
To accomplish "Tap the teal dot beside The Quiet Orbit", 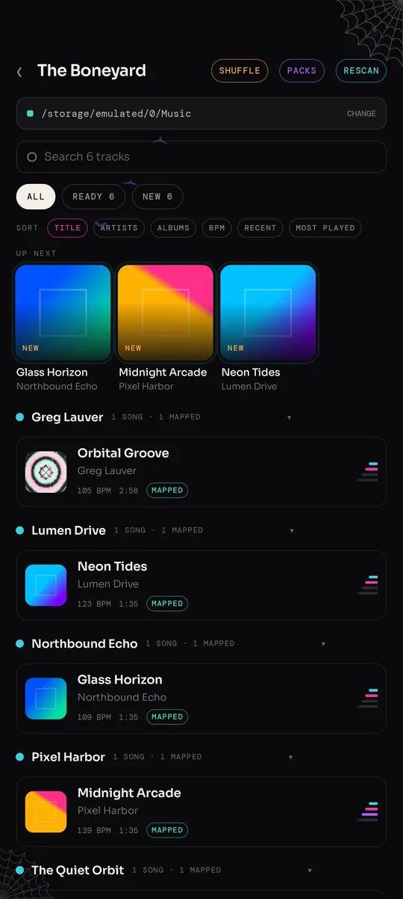I will tap(20, 871).
